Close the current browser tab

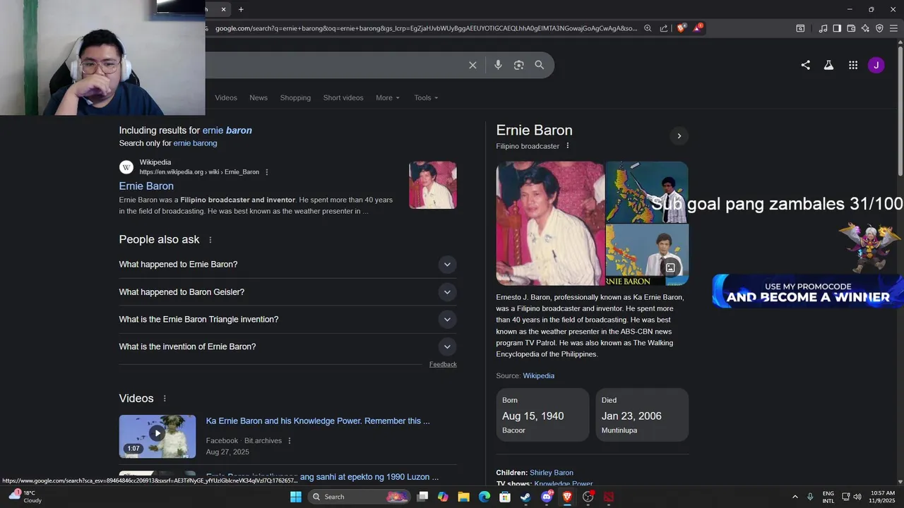(223, 9)
